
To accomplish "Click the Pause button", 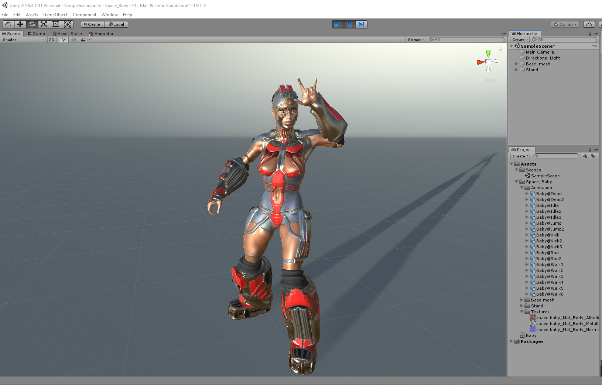I will 349,24.
